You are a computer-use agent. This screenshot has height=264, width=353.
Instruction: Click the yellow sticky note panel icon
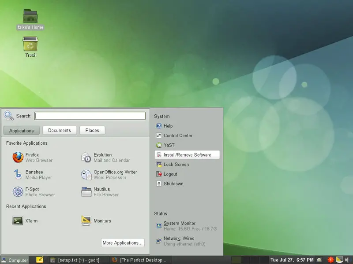tap(40, 260)
